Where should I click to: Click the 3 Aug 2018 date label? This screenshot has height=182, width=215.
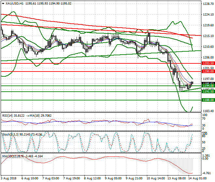click(x=8, y=178)
